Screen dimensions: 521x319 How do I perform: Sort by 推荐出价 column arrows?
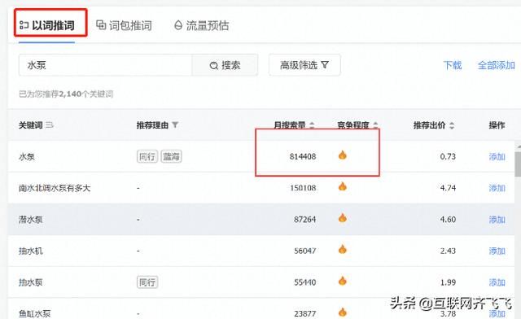[x=452, y=125]
